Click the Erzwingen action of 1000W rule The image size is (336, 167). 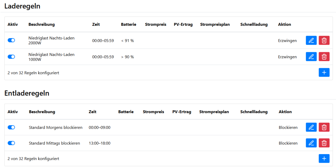287,57
